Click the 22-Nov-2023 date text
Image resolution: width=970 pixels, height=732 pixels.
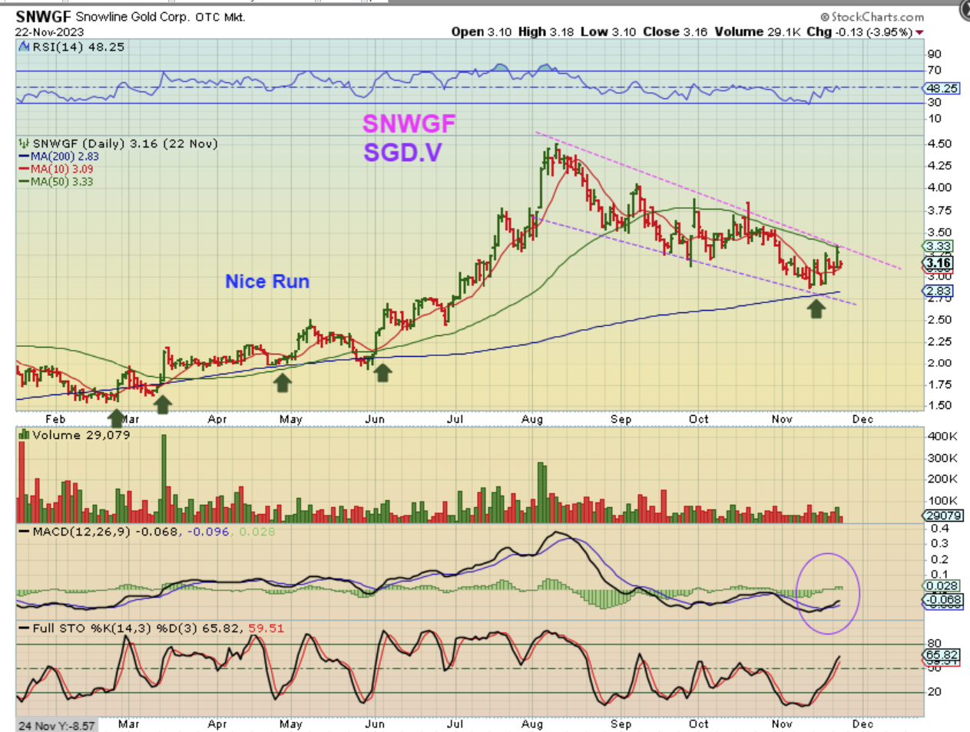point(49,32)
